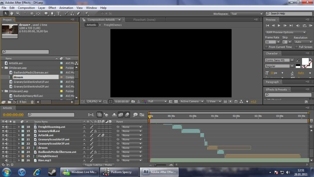This screenshot has height=177, width=314.
Task: Open the Workspace Text dropdown
Action: coord(246,14)
